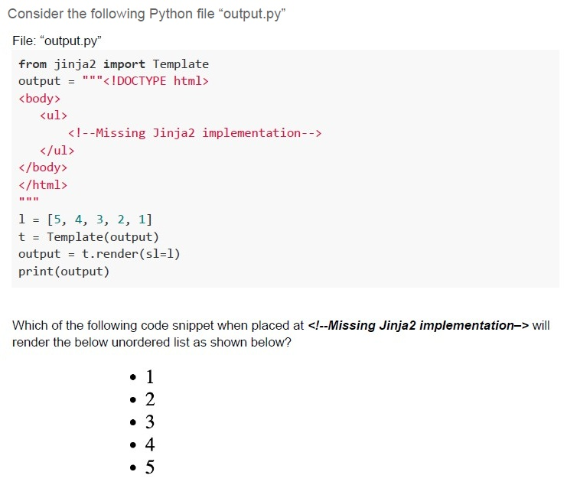Screen dimensions: 567x485
Task: Click the question text starting 'Which of the following'
Action: tap(281, 334)
